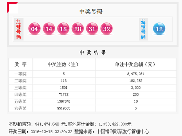Click the 蓝球号码 vertical label

pos(143,29)
